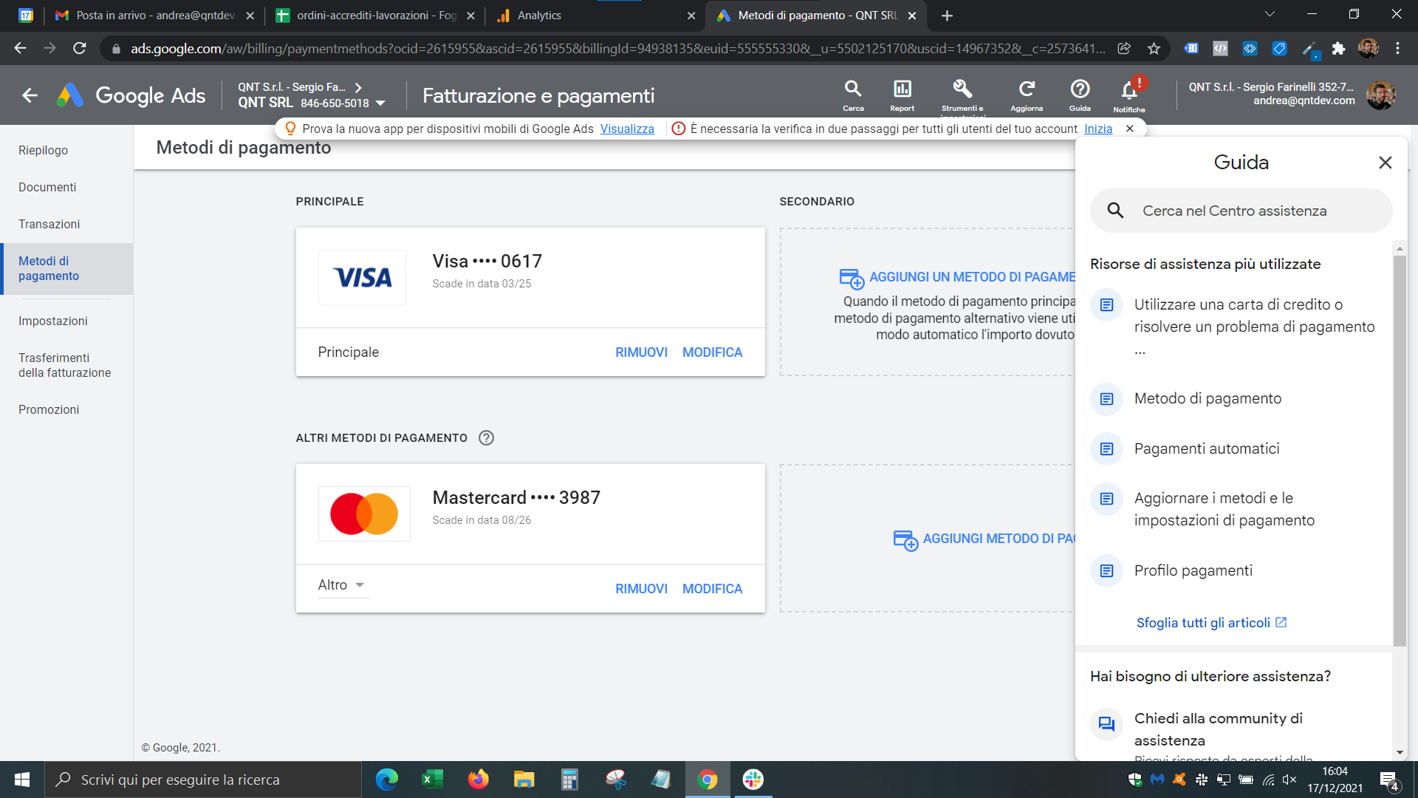1418x798 pixels.
Task: Open the Chrome tab search dropdown arrow
Action: [x=1270, y=15]
